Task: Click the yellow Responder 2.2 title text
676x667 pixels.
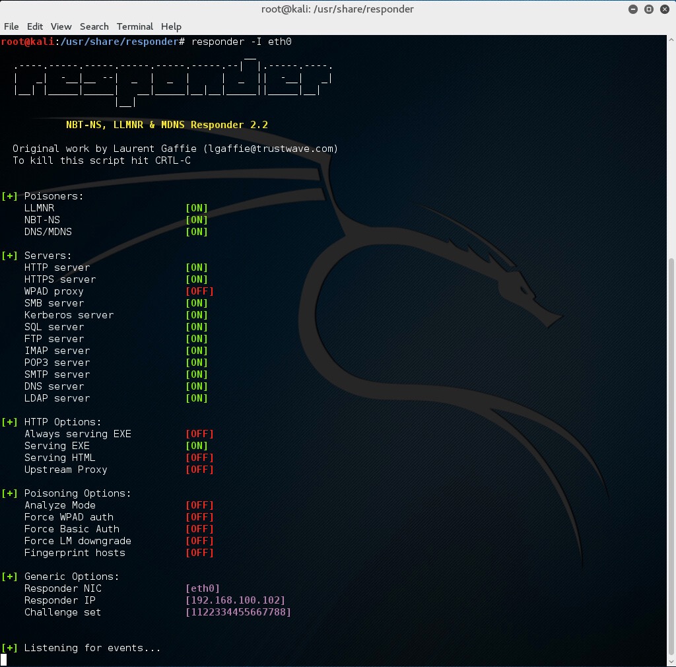Action: click(167, 125)
